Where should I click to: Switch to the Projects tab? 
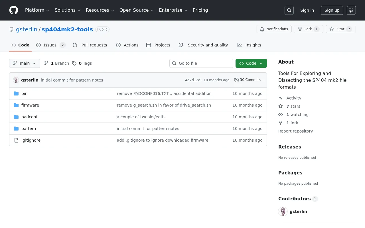(x=158, y=45)
